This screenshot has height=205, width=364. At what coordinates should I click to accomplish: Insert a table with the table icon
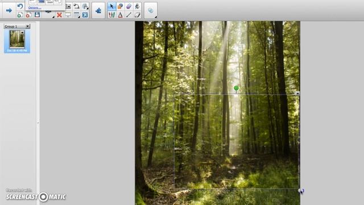pyautogui.click(x=76, y=15)
